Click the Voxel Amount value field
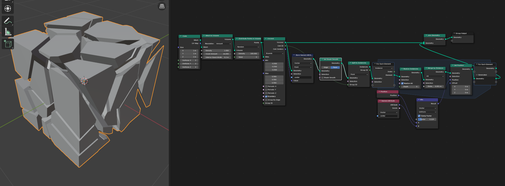This screenshot has width=505, height=186. tap(217, 54)
